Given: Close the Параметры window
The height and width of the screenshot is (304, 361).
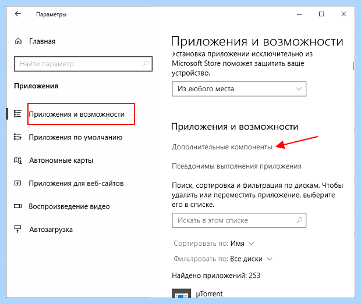Looking at the screenshot, I should click(344, 15).
